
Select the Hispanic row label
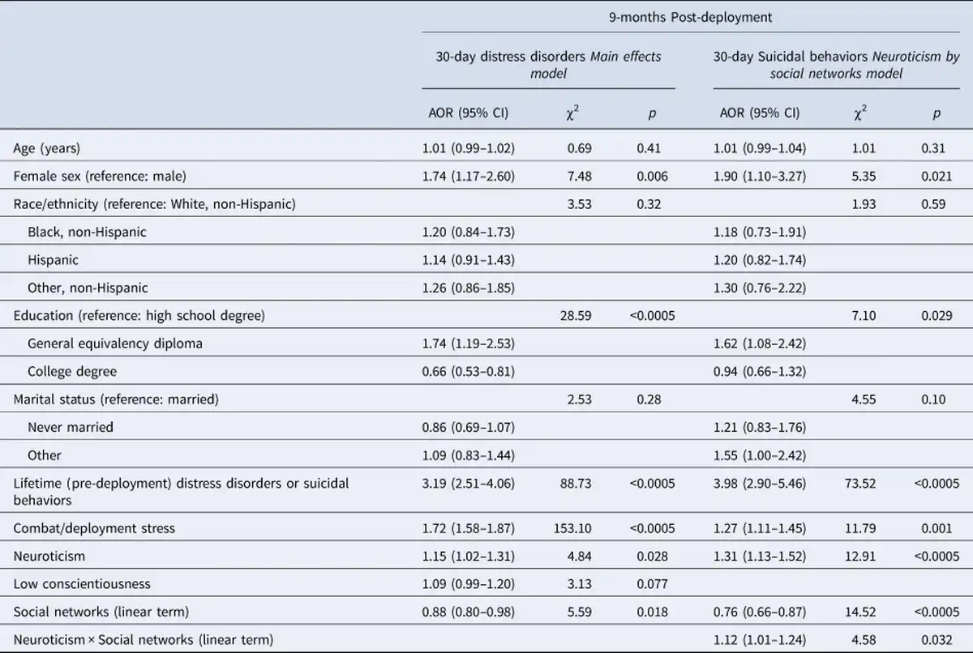53,259
